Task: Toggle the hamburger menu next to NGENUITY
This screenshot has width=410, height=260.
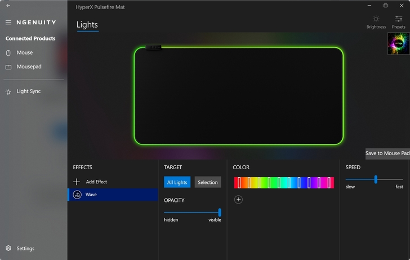Action: (x=8, y=23)
